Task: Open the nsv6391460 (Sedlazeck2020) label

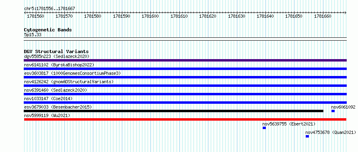Action: 56,90
